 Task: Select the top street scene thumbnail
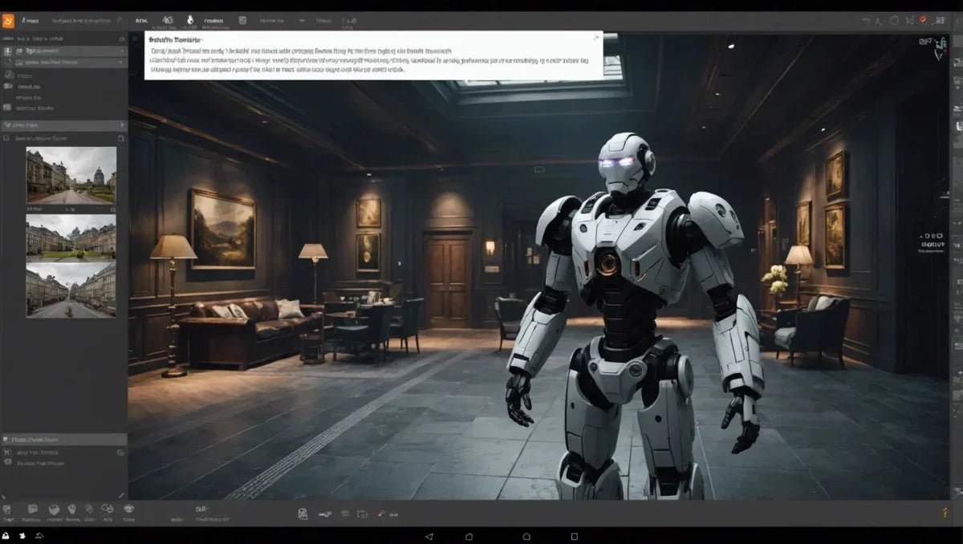click(x=71, y=175)
